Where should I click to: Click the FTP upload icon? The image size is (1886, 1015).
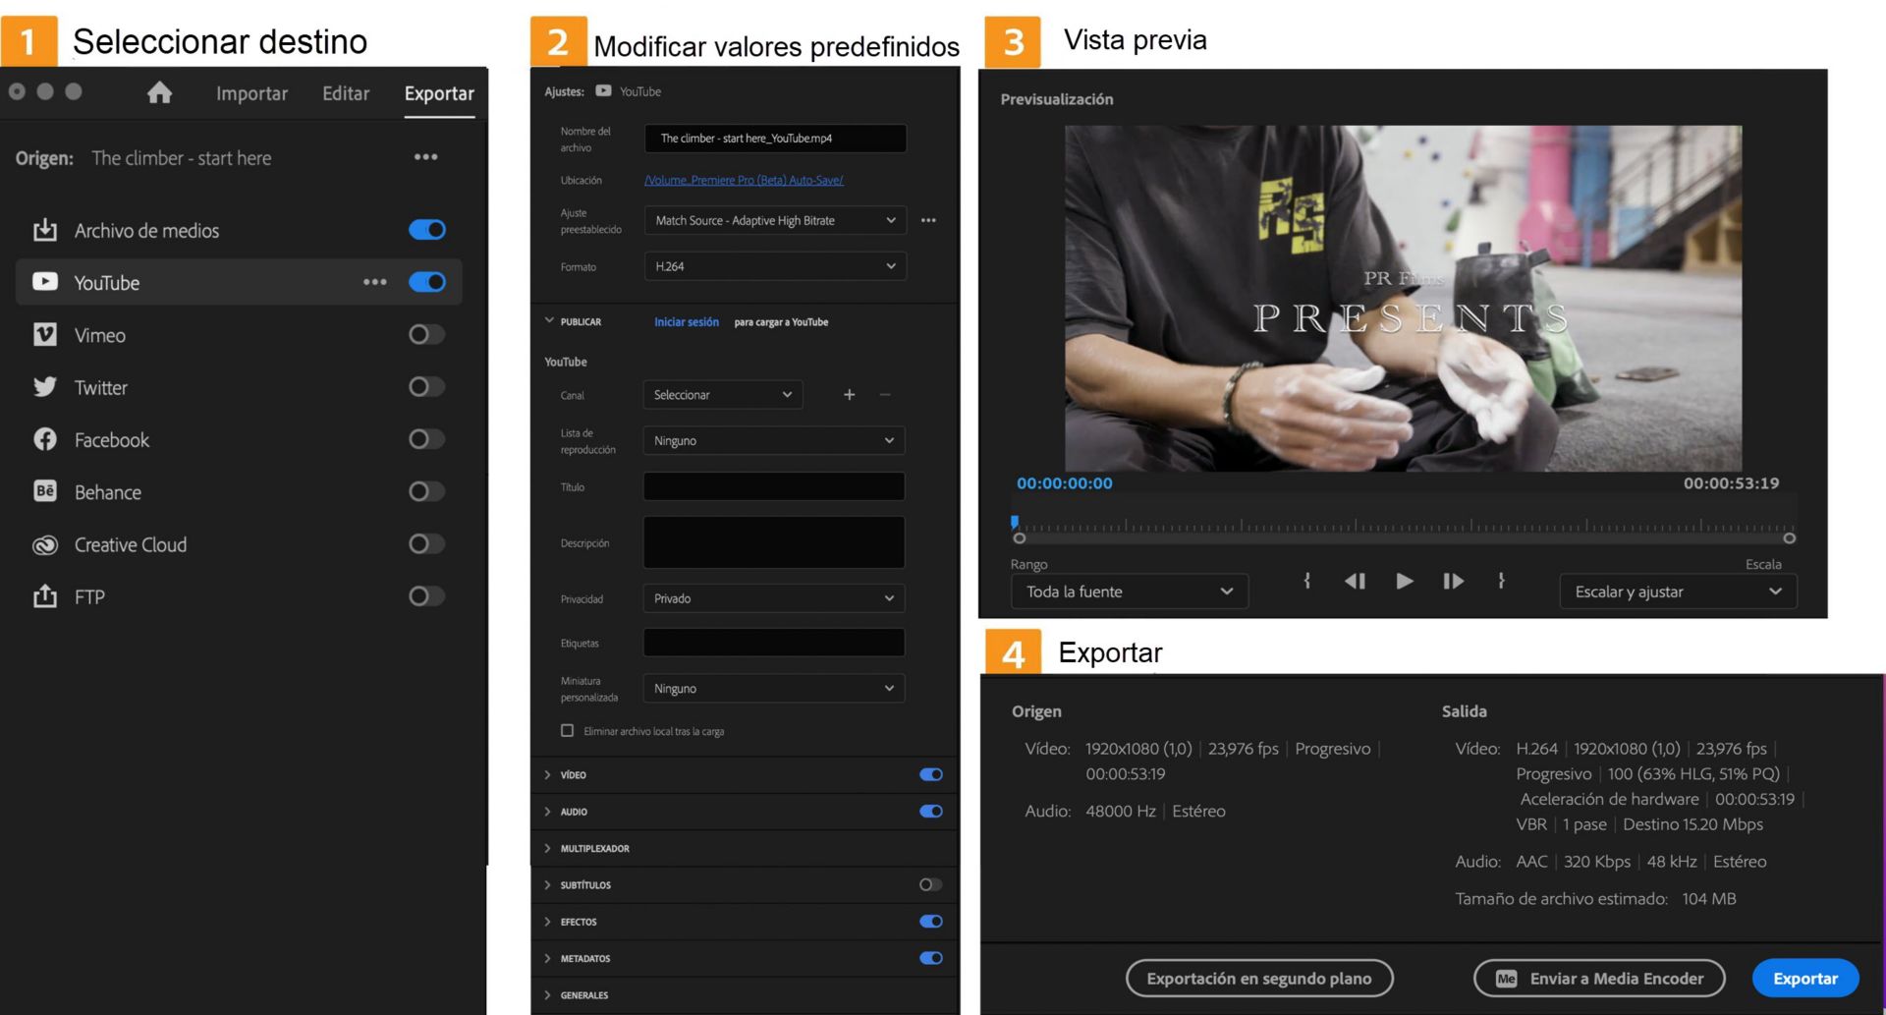[x=45, y=596]
